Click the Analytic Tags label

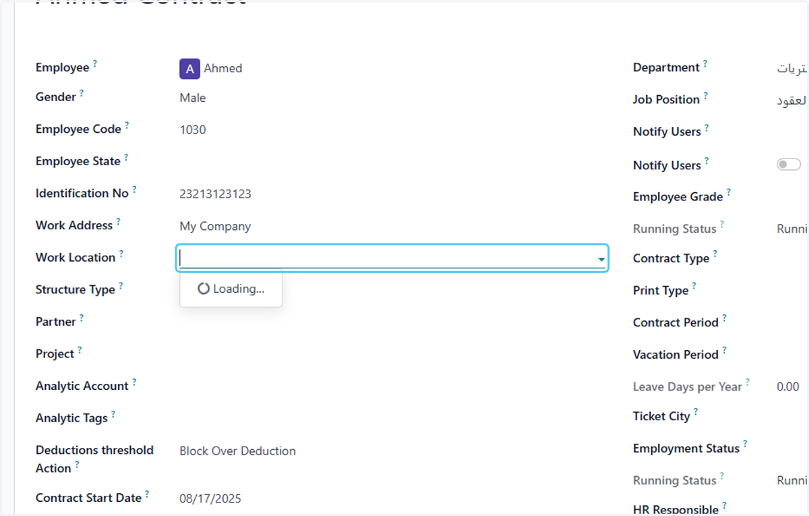(x=71, y=418)
